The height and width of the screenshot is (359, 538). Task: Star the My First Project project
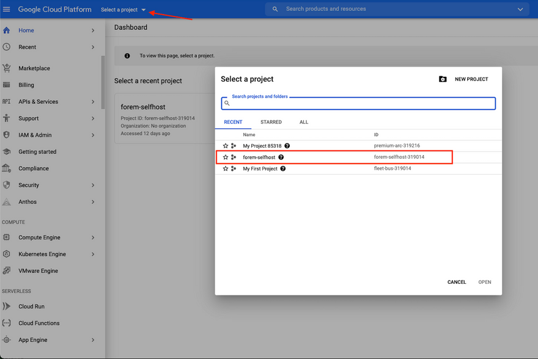tap(226, 169)
